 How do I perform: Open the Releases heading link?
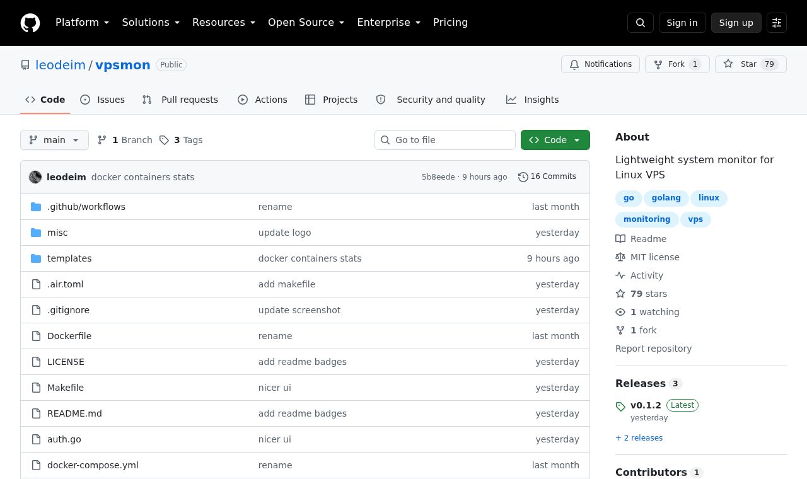[649, 383]
